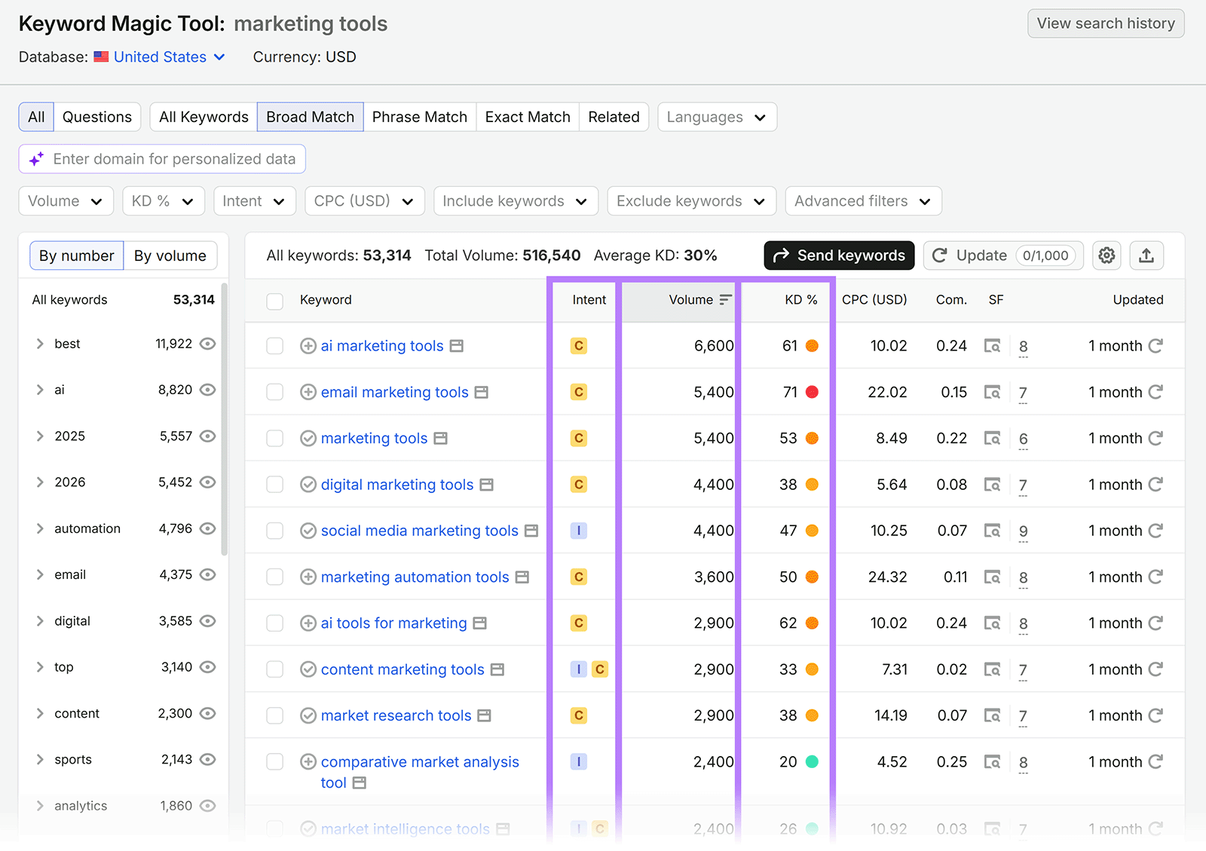This screenshot has height=851, width=1206.
Task: Click the export upload icon
Action: 1146,256
